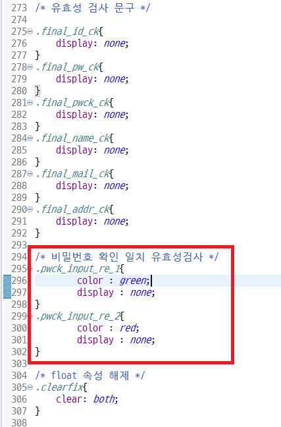281x427 pixels.
Task: Collapse the .final_mail_ck rule fold
Action: (x=30, y=174)
